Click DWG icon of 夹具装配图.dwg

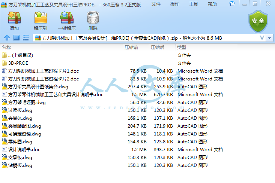coord(5,126)
